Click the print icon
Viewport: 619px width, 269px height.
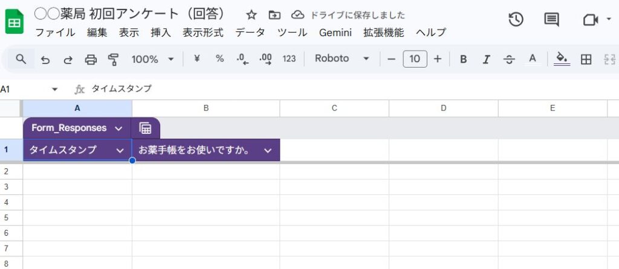point(91,59)
